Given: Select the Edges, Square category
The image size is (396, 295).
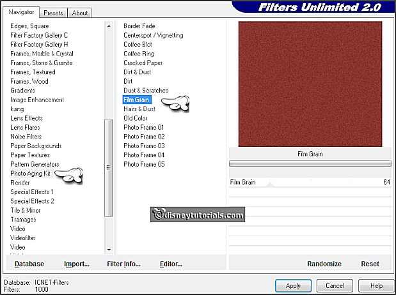Looking at the screenshot, I should click(29, 26).
